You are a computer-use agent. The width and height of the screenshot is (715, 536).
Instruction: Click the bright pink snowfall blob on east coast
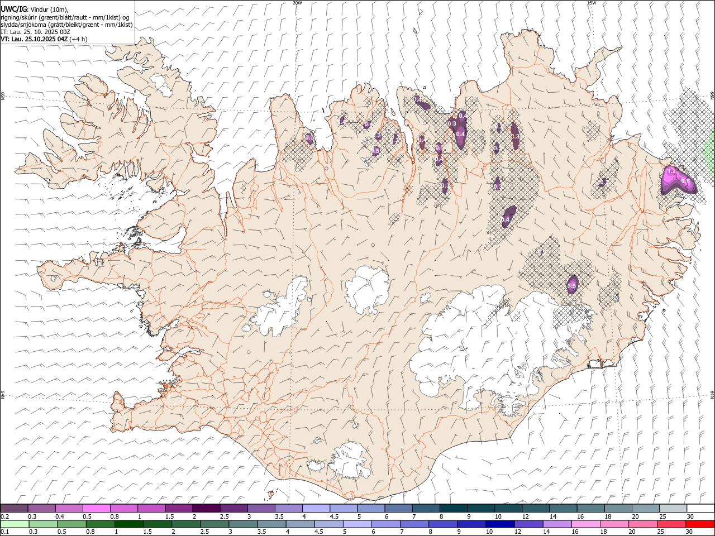[677, 180]
